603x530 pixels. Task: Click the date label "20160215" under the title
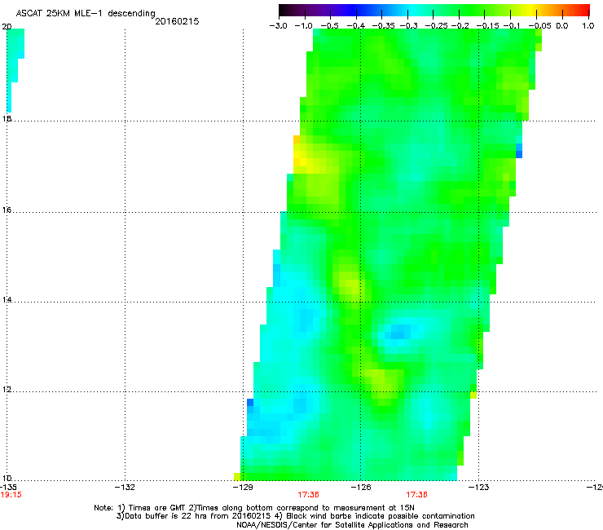click(177, 21)
